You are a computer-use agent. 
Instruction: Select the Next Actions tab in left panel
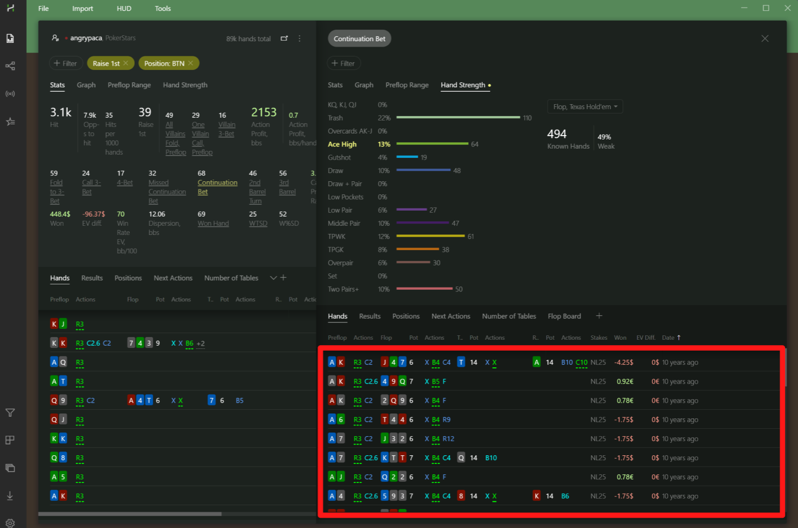[173, 278]
